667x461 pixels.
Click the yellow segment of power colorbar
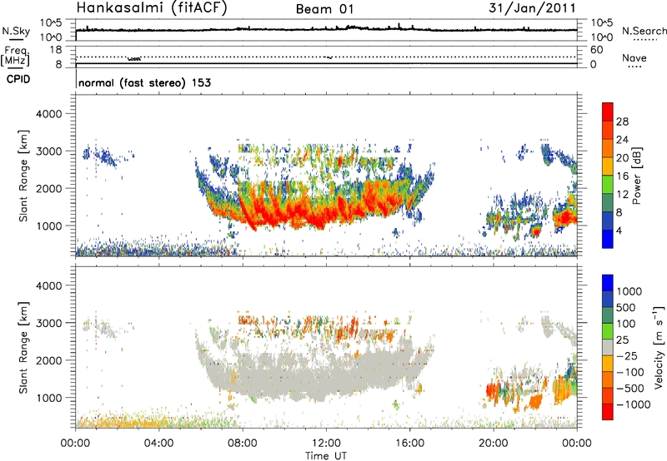coord(608,166)
